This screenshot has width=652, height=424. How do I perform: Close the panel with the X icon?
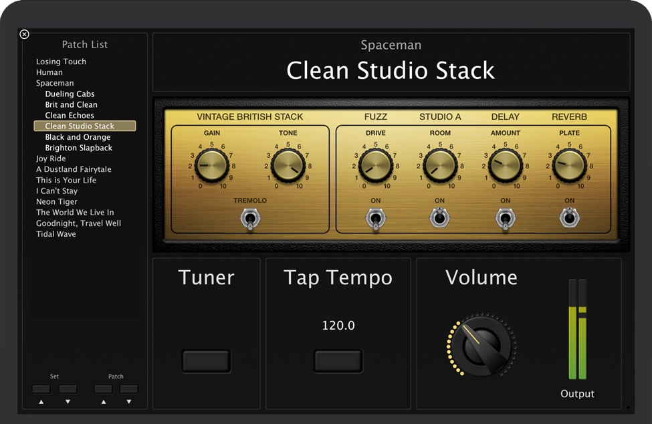[x=25, y=34]
